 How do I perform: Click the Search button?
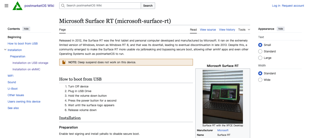point(148,5)
